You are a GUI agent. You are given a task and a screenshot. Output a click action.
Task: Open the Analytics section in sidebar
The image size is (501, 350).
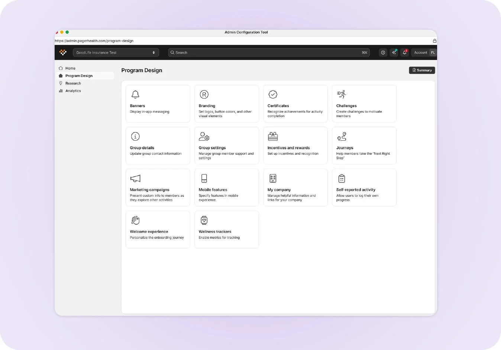click(73, 90)
